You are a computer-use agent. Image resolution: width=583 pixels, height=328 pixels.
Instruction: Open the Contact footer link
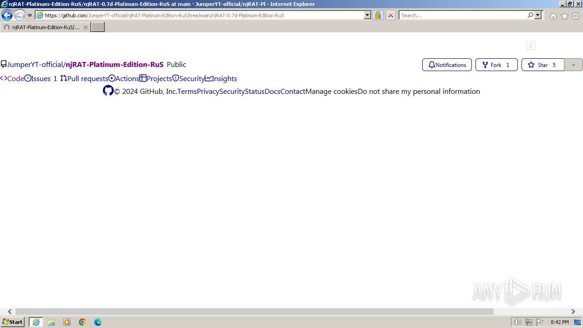pyautogui.click(x=293, y=91)
